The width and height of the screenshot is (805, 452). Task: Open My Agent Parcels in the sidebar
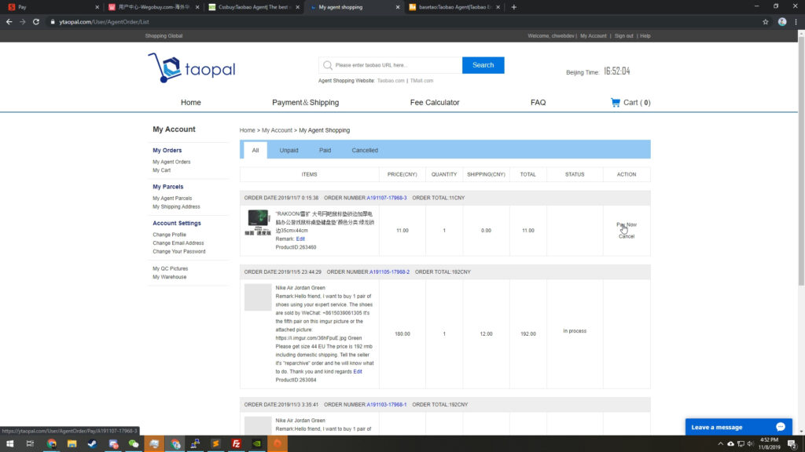(172, 199)
